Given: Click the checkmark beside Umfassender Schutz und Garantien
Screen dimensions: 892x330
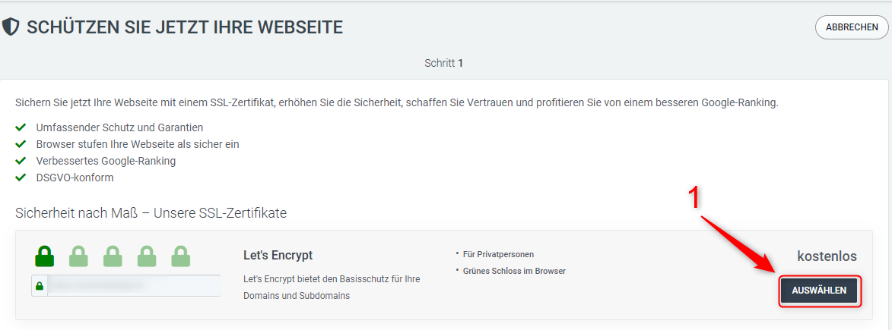Looking at the screenshot, I should 21,127.
